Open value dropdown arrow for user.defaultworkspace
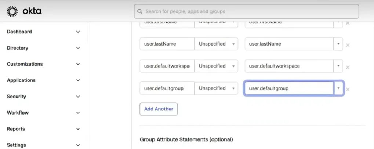The width and height of the screenshot is (374, 149). [338, 66]
